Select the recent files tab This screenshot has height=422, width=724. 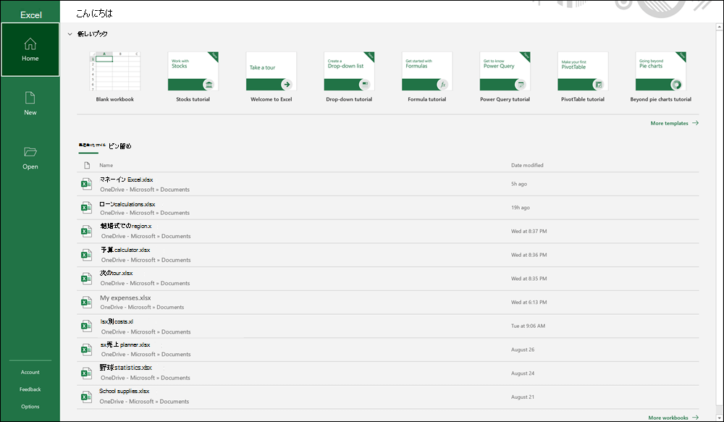coord(88,146)
